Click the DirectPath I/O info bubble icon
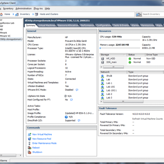This screenshot has height=164, width=164. point(79,121)
